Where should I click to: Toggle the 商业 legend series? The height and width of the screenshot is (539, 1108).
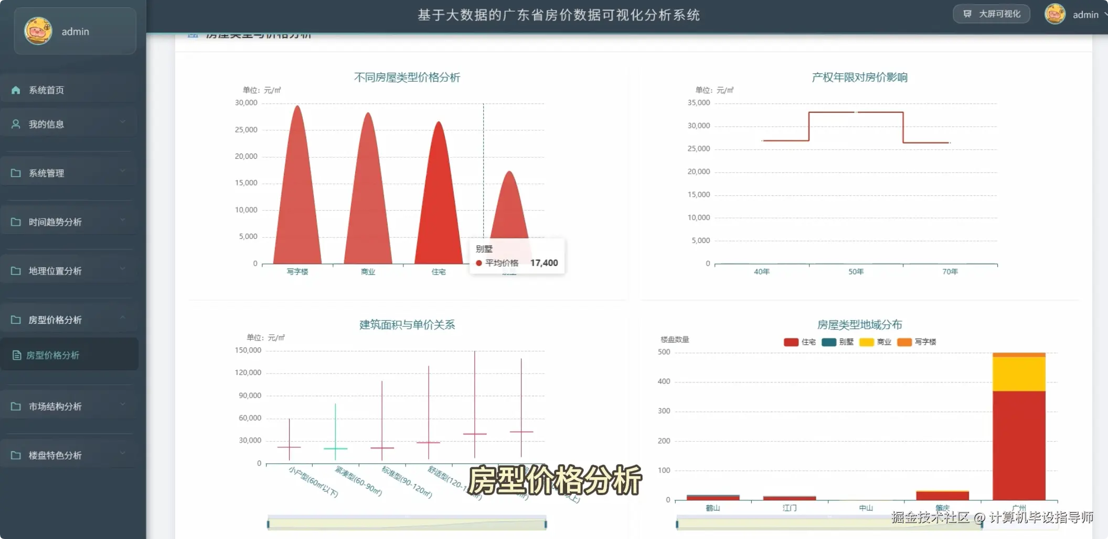tap(876, 342)
